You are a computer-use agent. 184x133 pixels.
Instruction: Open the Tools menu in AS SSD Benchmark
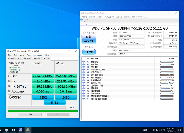pyautogui.click(x=29, y=55)
